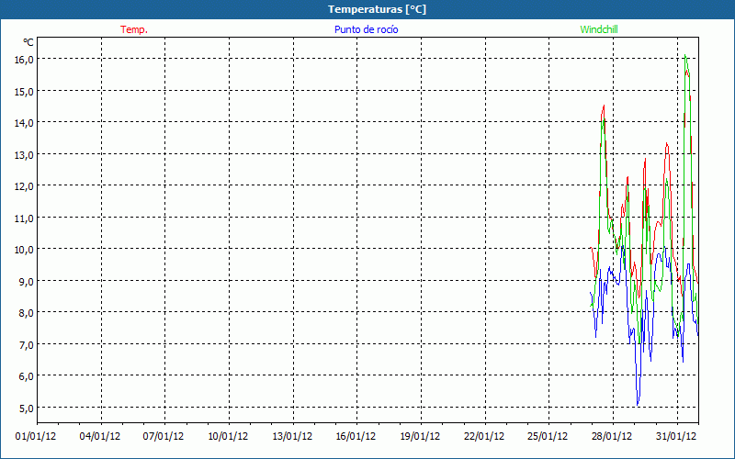735x459 pixels.
Task: Click the 19/01/12 date label
Action: (x=420, y=437)
